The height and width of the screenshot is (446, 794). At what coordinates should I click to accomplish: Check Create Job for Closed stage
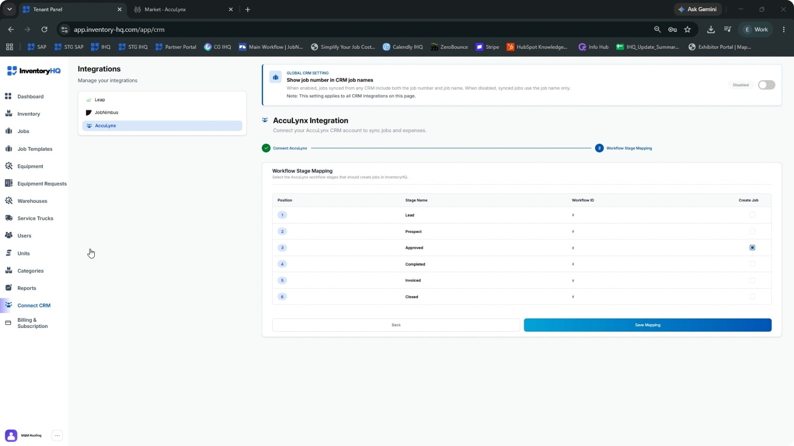coord(752,297)
